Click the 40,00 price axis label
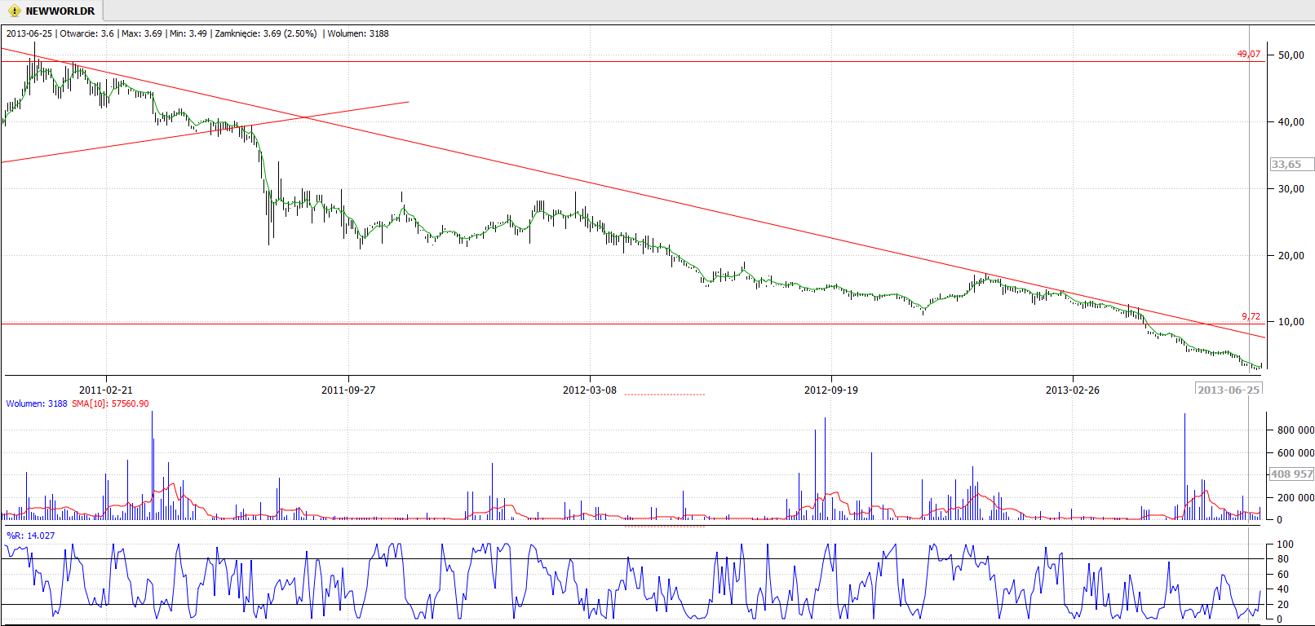Image resolution: width=1315 pixels, height=626 pixels. pos(1291,121)
